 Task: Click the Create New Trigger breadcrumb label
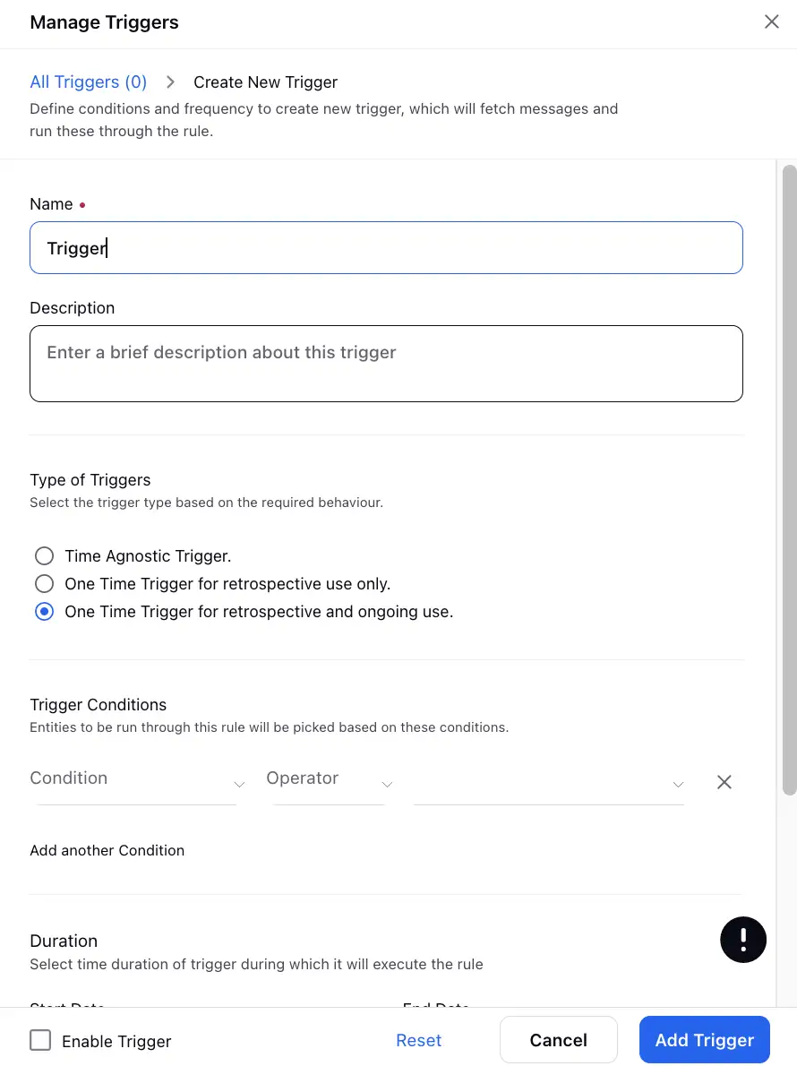click(x=265, y=82)
